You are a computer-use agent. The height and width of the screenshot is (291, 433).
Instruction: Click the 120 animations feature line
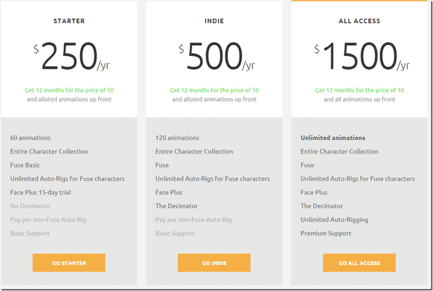pos(177,138)
